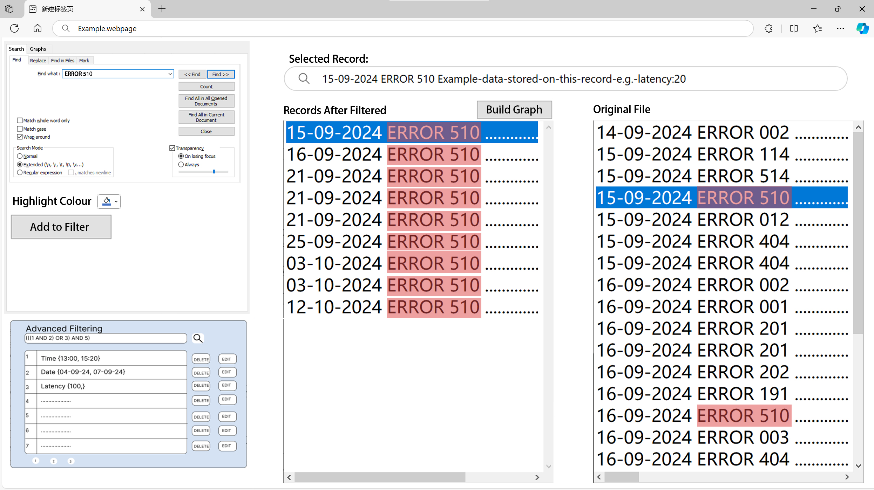Enable the Match case checkbox
Screen dimensions: 874x490
20,129
